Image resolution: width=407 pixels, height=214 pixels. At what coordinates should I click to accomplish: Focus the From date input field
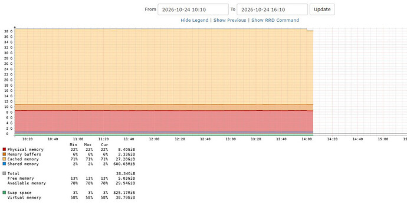pos(193,9)
